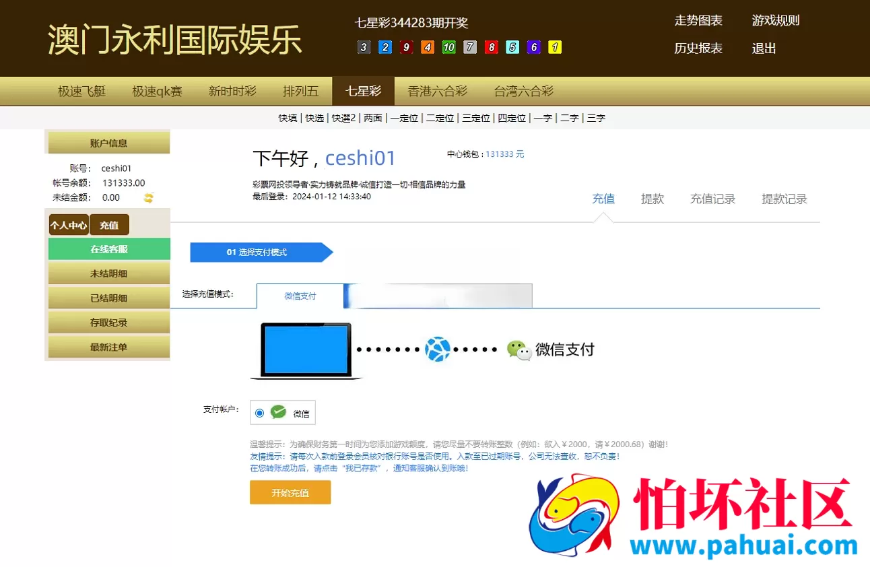Click the orange number 4 ball
The width and height of the screenshot is (870, 567).
tap(428, 47)
